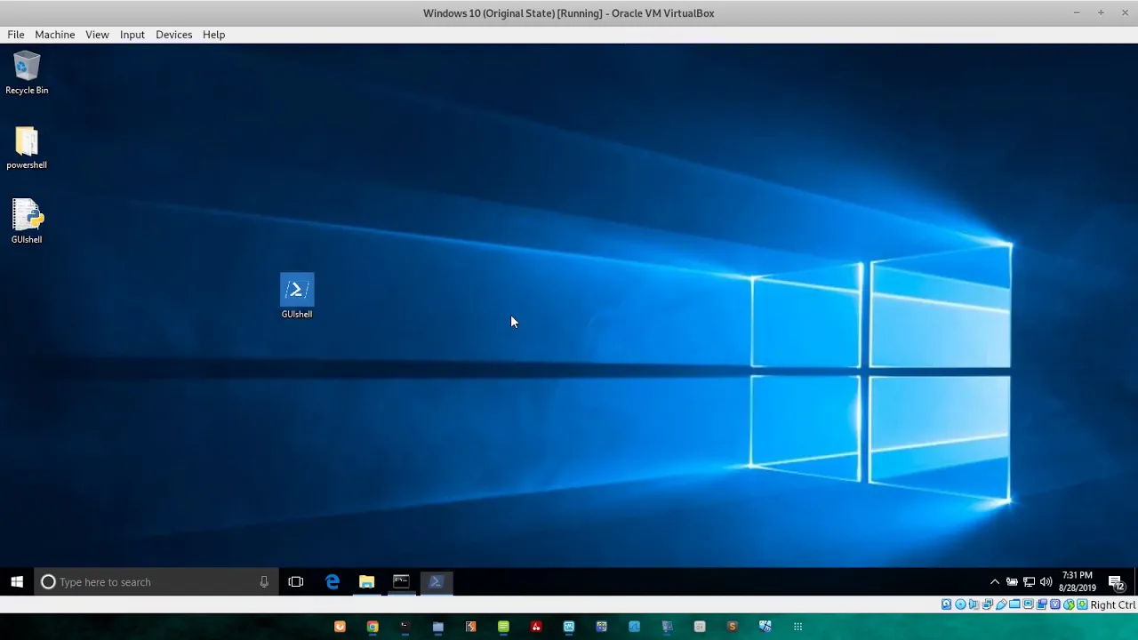Open host dock application grid
The width and height of the screenshot is (1138, 640).
coord(797,627)
